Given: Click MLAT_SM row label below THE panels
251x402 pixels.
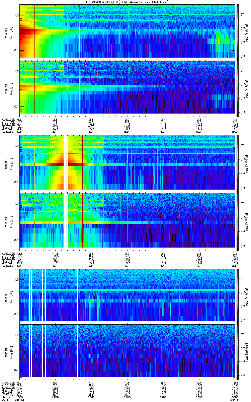Looking at the screenshot, I should pyautogui.click(x=7, y=390).
